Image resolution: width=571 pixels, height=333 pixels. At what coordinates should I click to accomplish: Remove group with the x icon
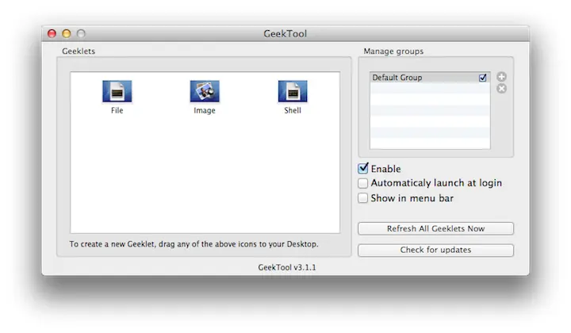pos(501,89)
